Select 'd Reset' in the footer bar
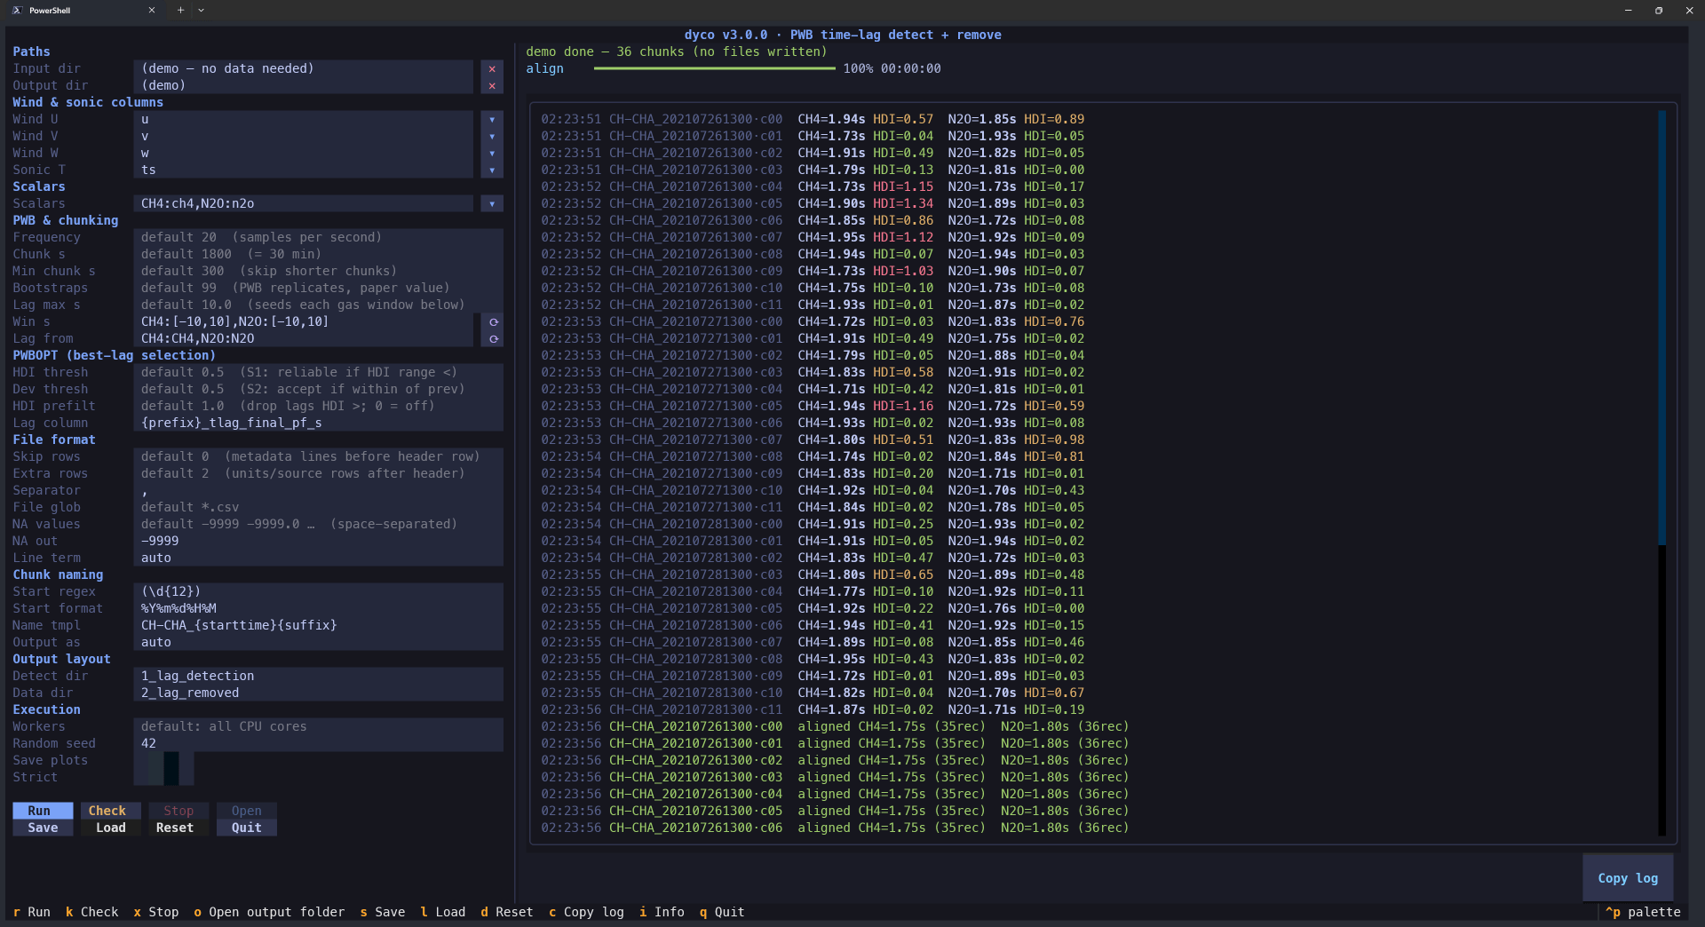The image size is (1705, 927). pos(507,912)
